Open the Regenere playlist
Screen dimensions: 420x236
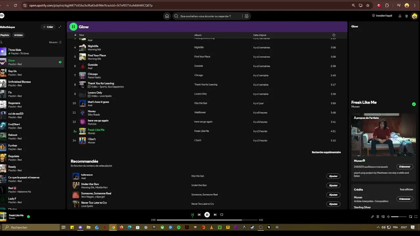point(32,105)
